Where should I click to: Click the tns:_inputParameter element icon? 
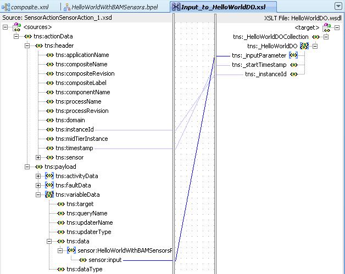293,55
